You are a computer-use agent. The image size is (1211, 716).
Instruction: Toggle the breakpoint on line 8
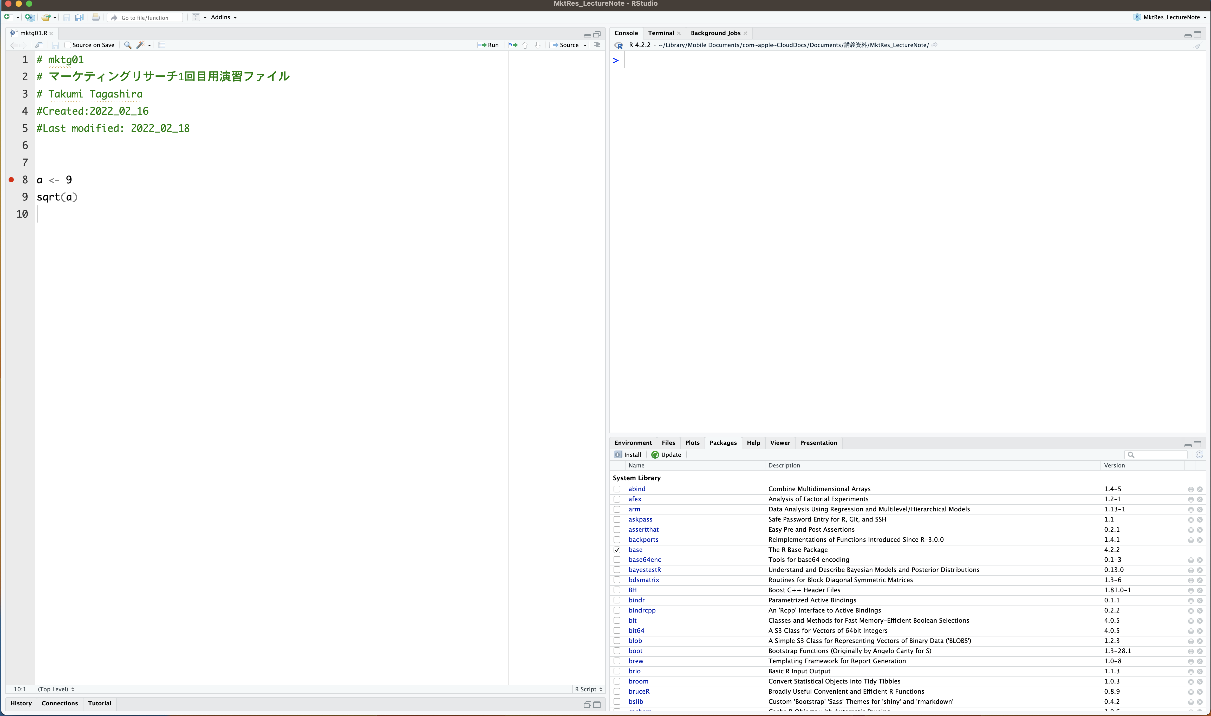click(x=11, y=179)
